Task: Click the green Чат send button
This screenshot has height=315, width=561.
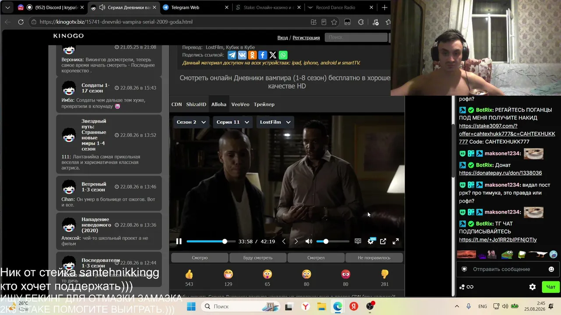Action: (550, 287)
